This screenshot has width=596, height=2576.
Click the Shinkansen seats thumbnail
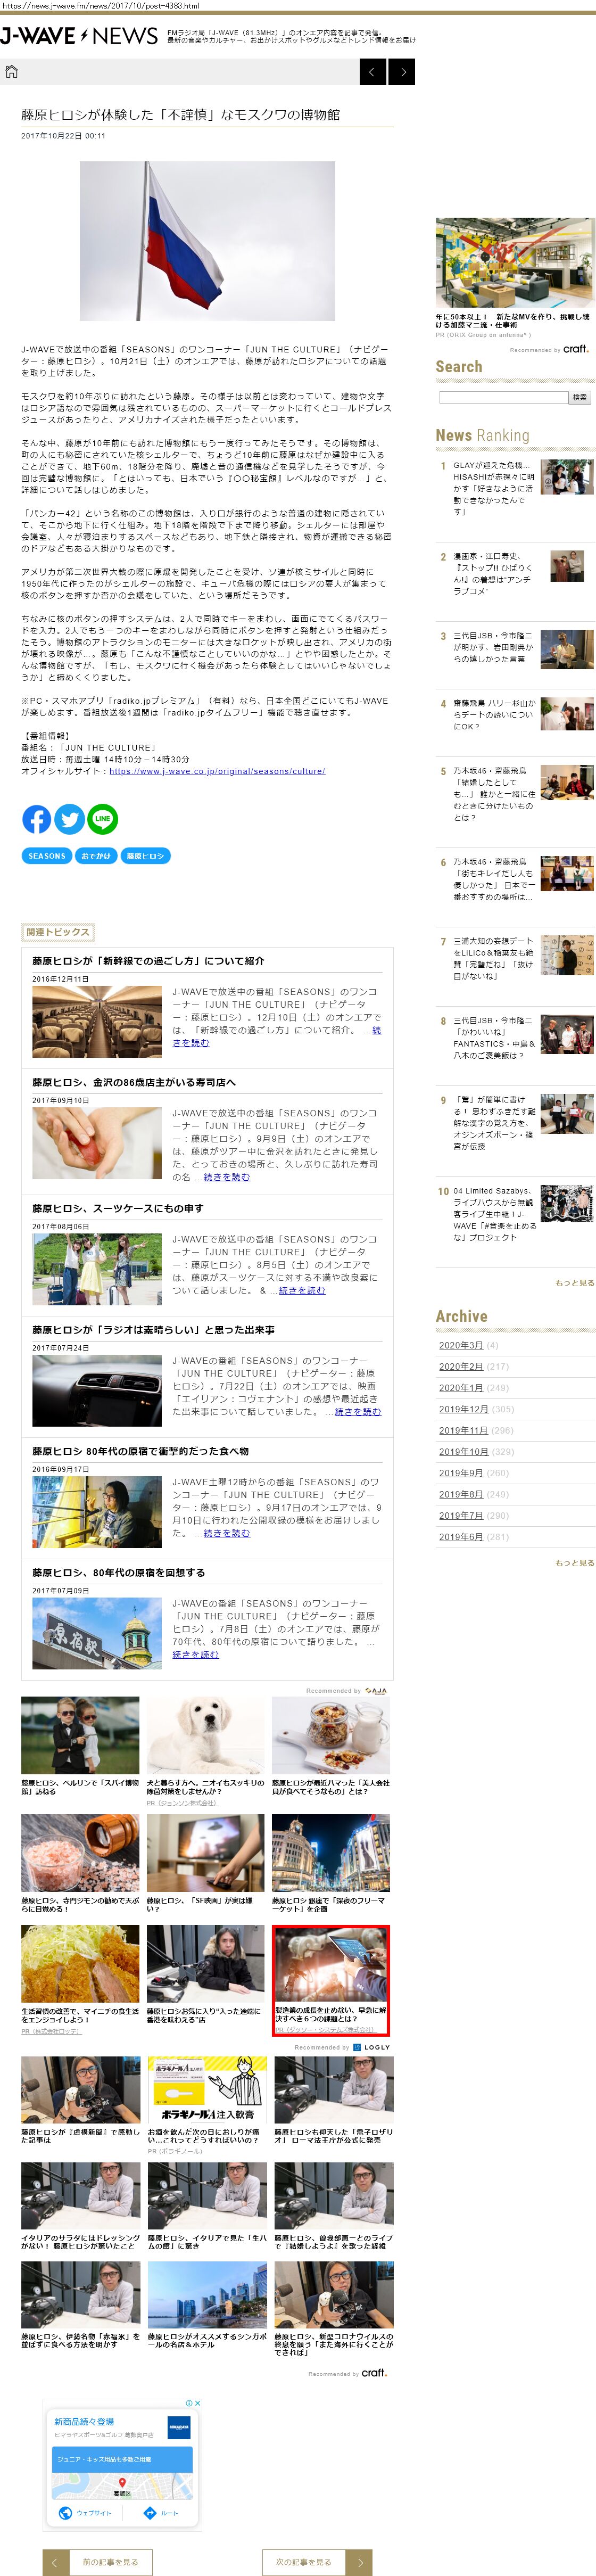coord(96,1022)
